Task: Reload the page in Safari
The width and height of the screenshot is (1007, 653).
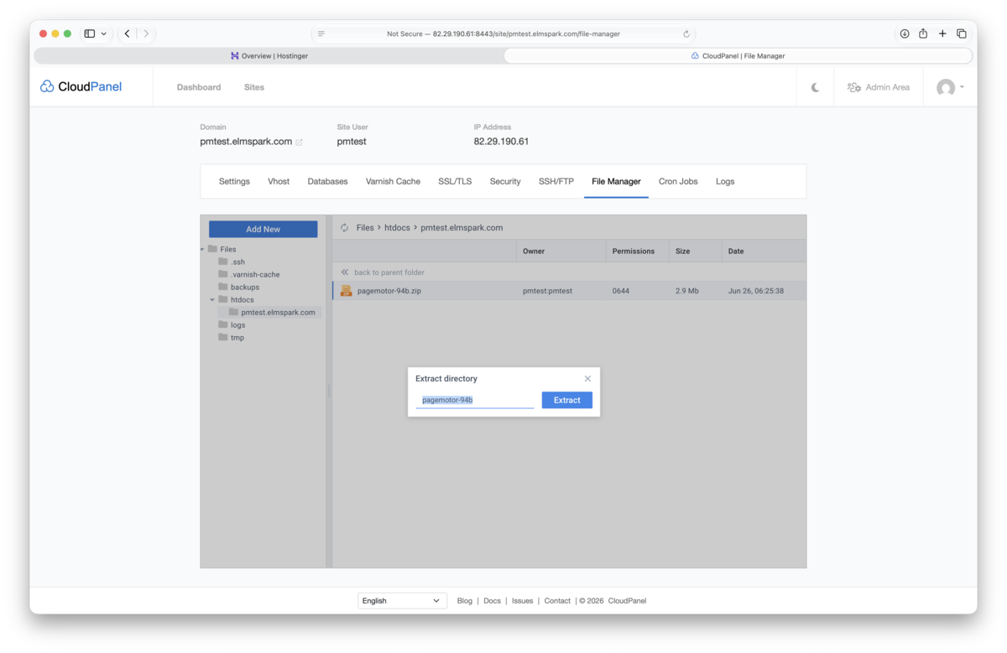Action: pos(686,34)
